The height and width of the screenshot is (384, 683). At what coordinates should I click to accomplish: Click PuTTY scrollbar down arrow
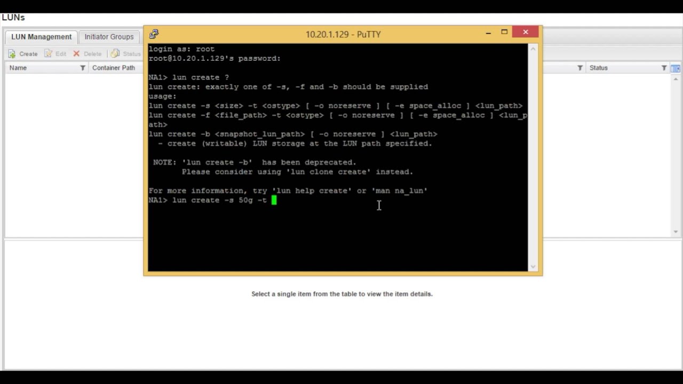pyautogui.click(x=533, y=267)
